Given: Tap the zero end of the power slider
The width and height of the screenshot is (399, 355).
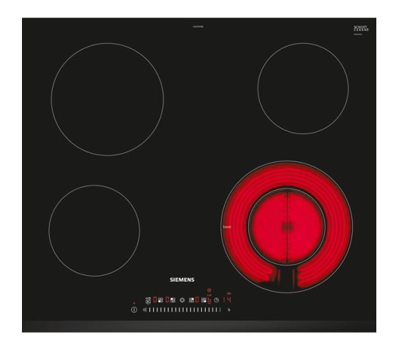Looking at the screenshot, I should click(x=144, y=310).
